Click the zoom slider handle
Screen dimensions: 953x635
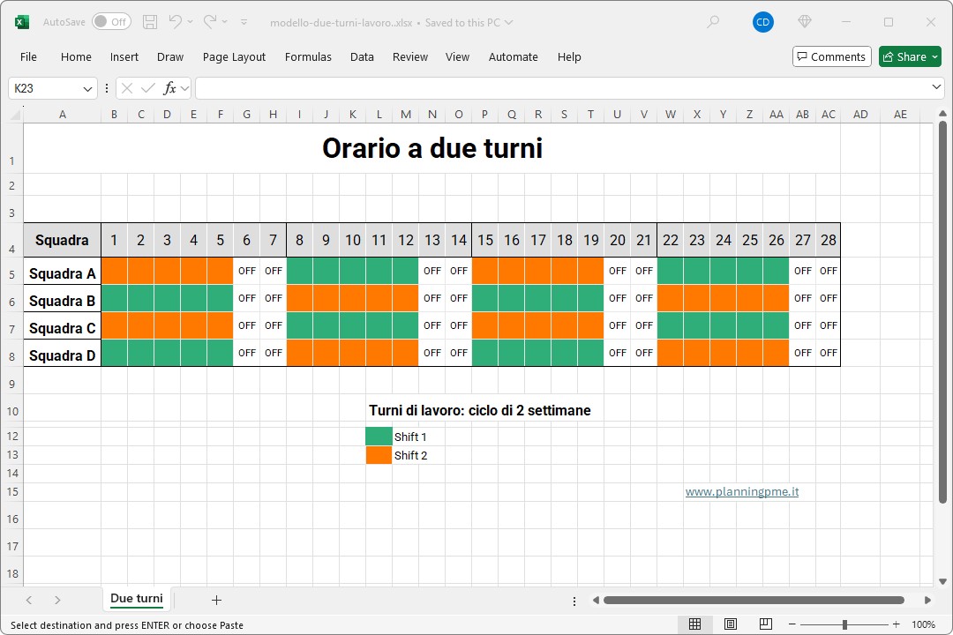[844, 624]
